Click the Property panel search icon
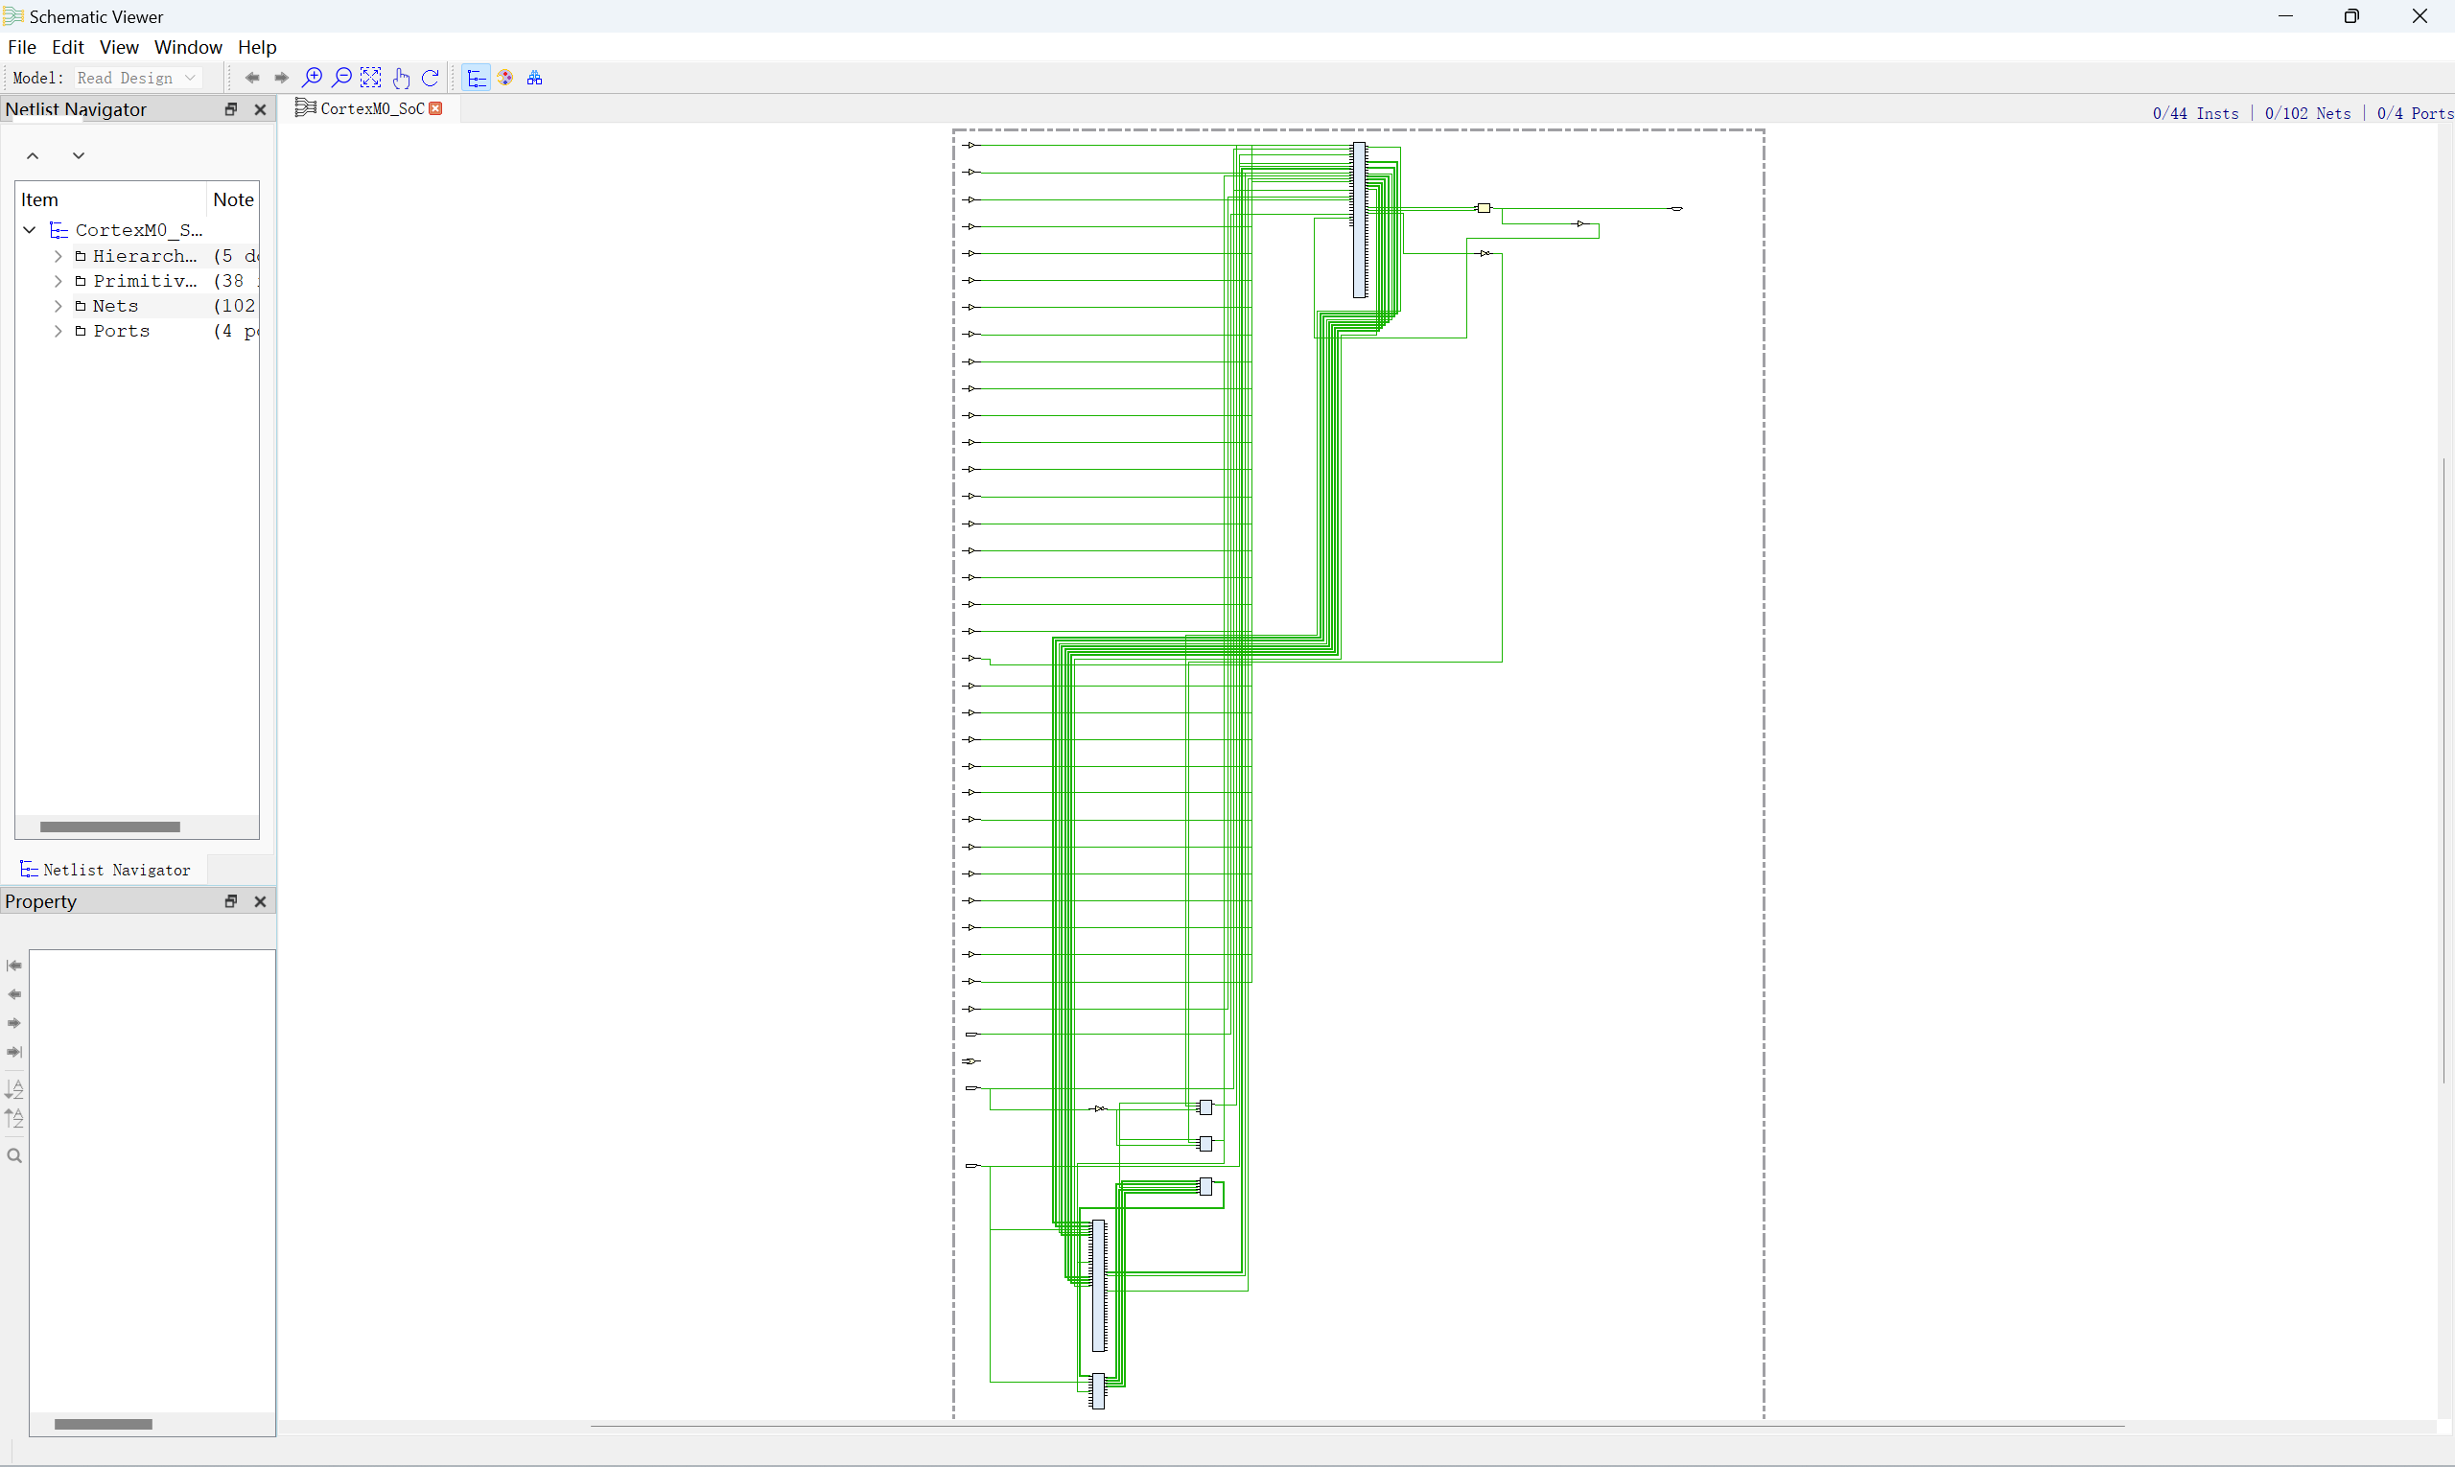 [x=14, y=1156]
